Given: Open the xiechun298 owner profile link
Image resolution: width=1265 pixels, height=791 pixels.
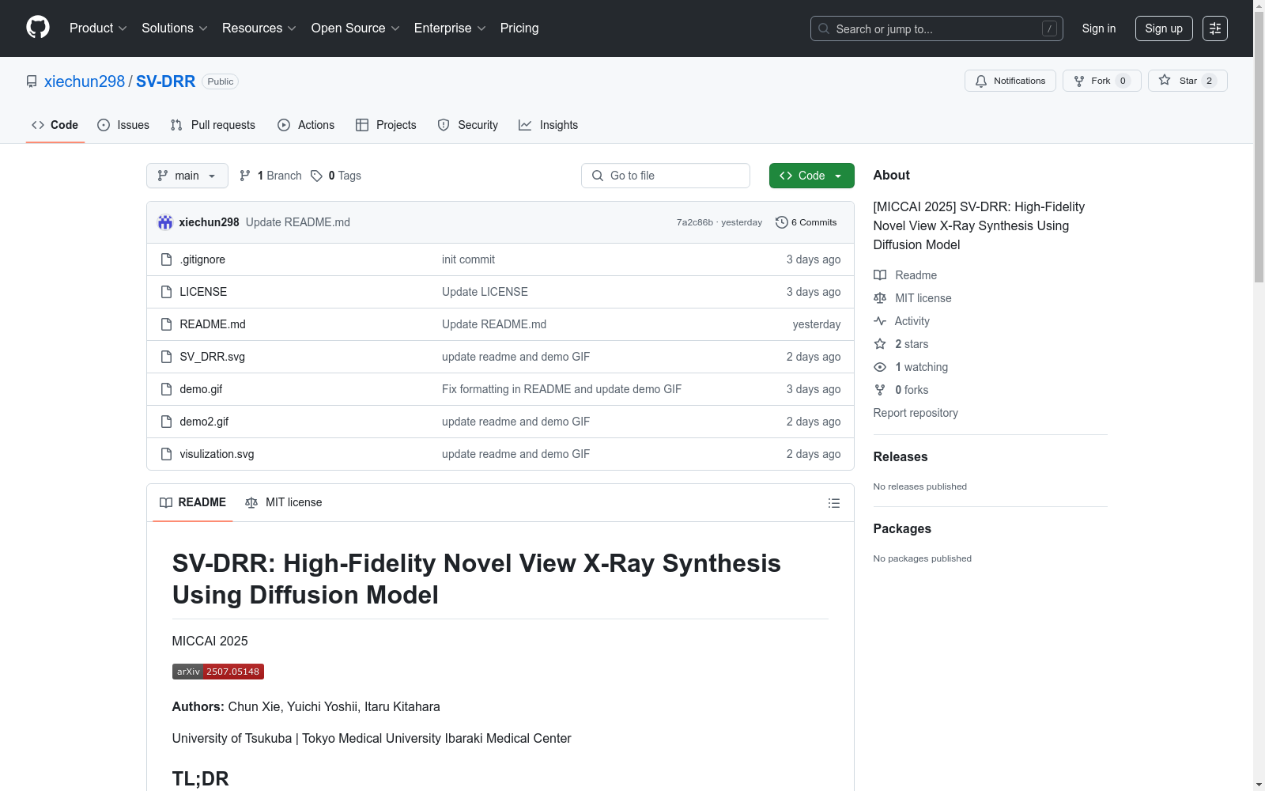Looking at the screenshot, I should click(85, 81).
